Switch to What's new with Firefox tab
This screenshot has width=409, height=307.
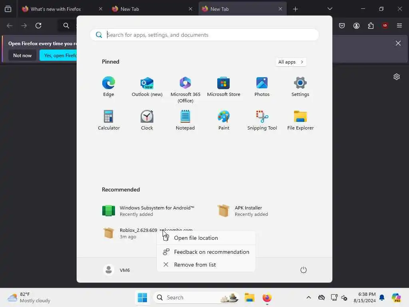[x=62, y=9]
